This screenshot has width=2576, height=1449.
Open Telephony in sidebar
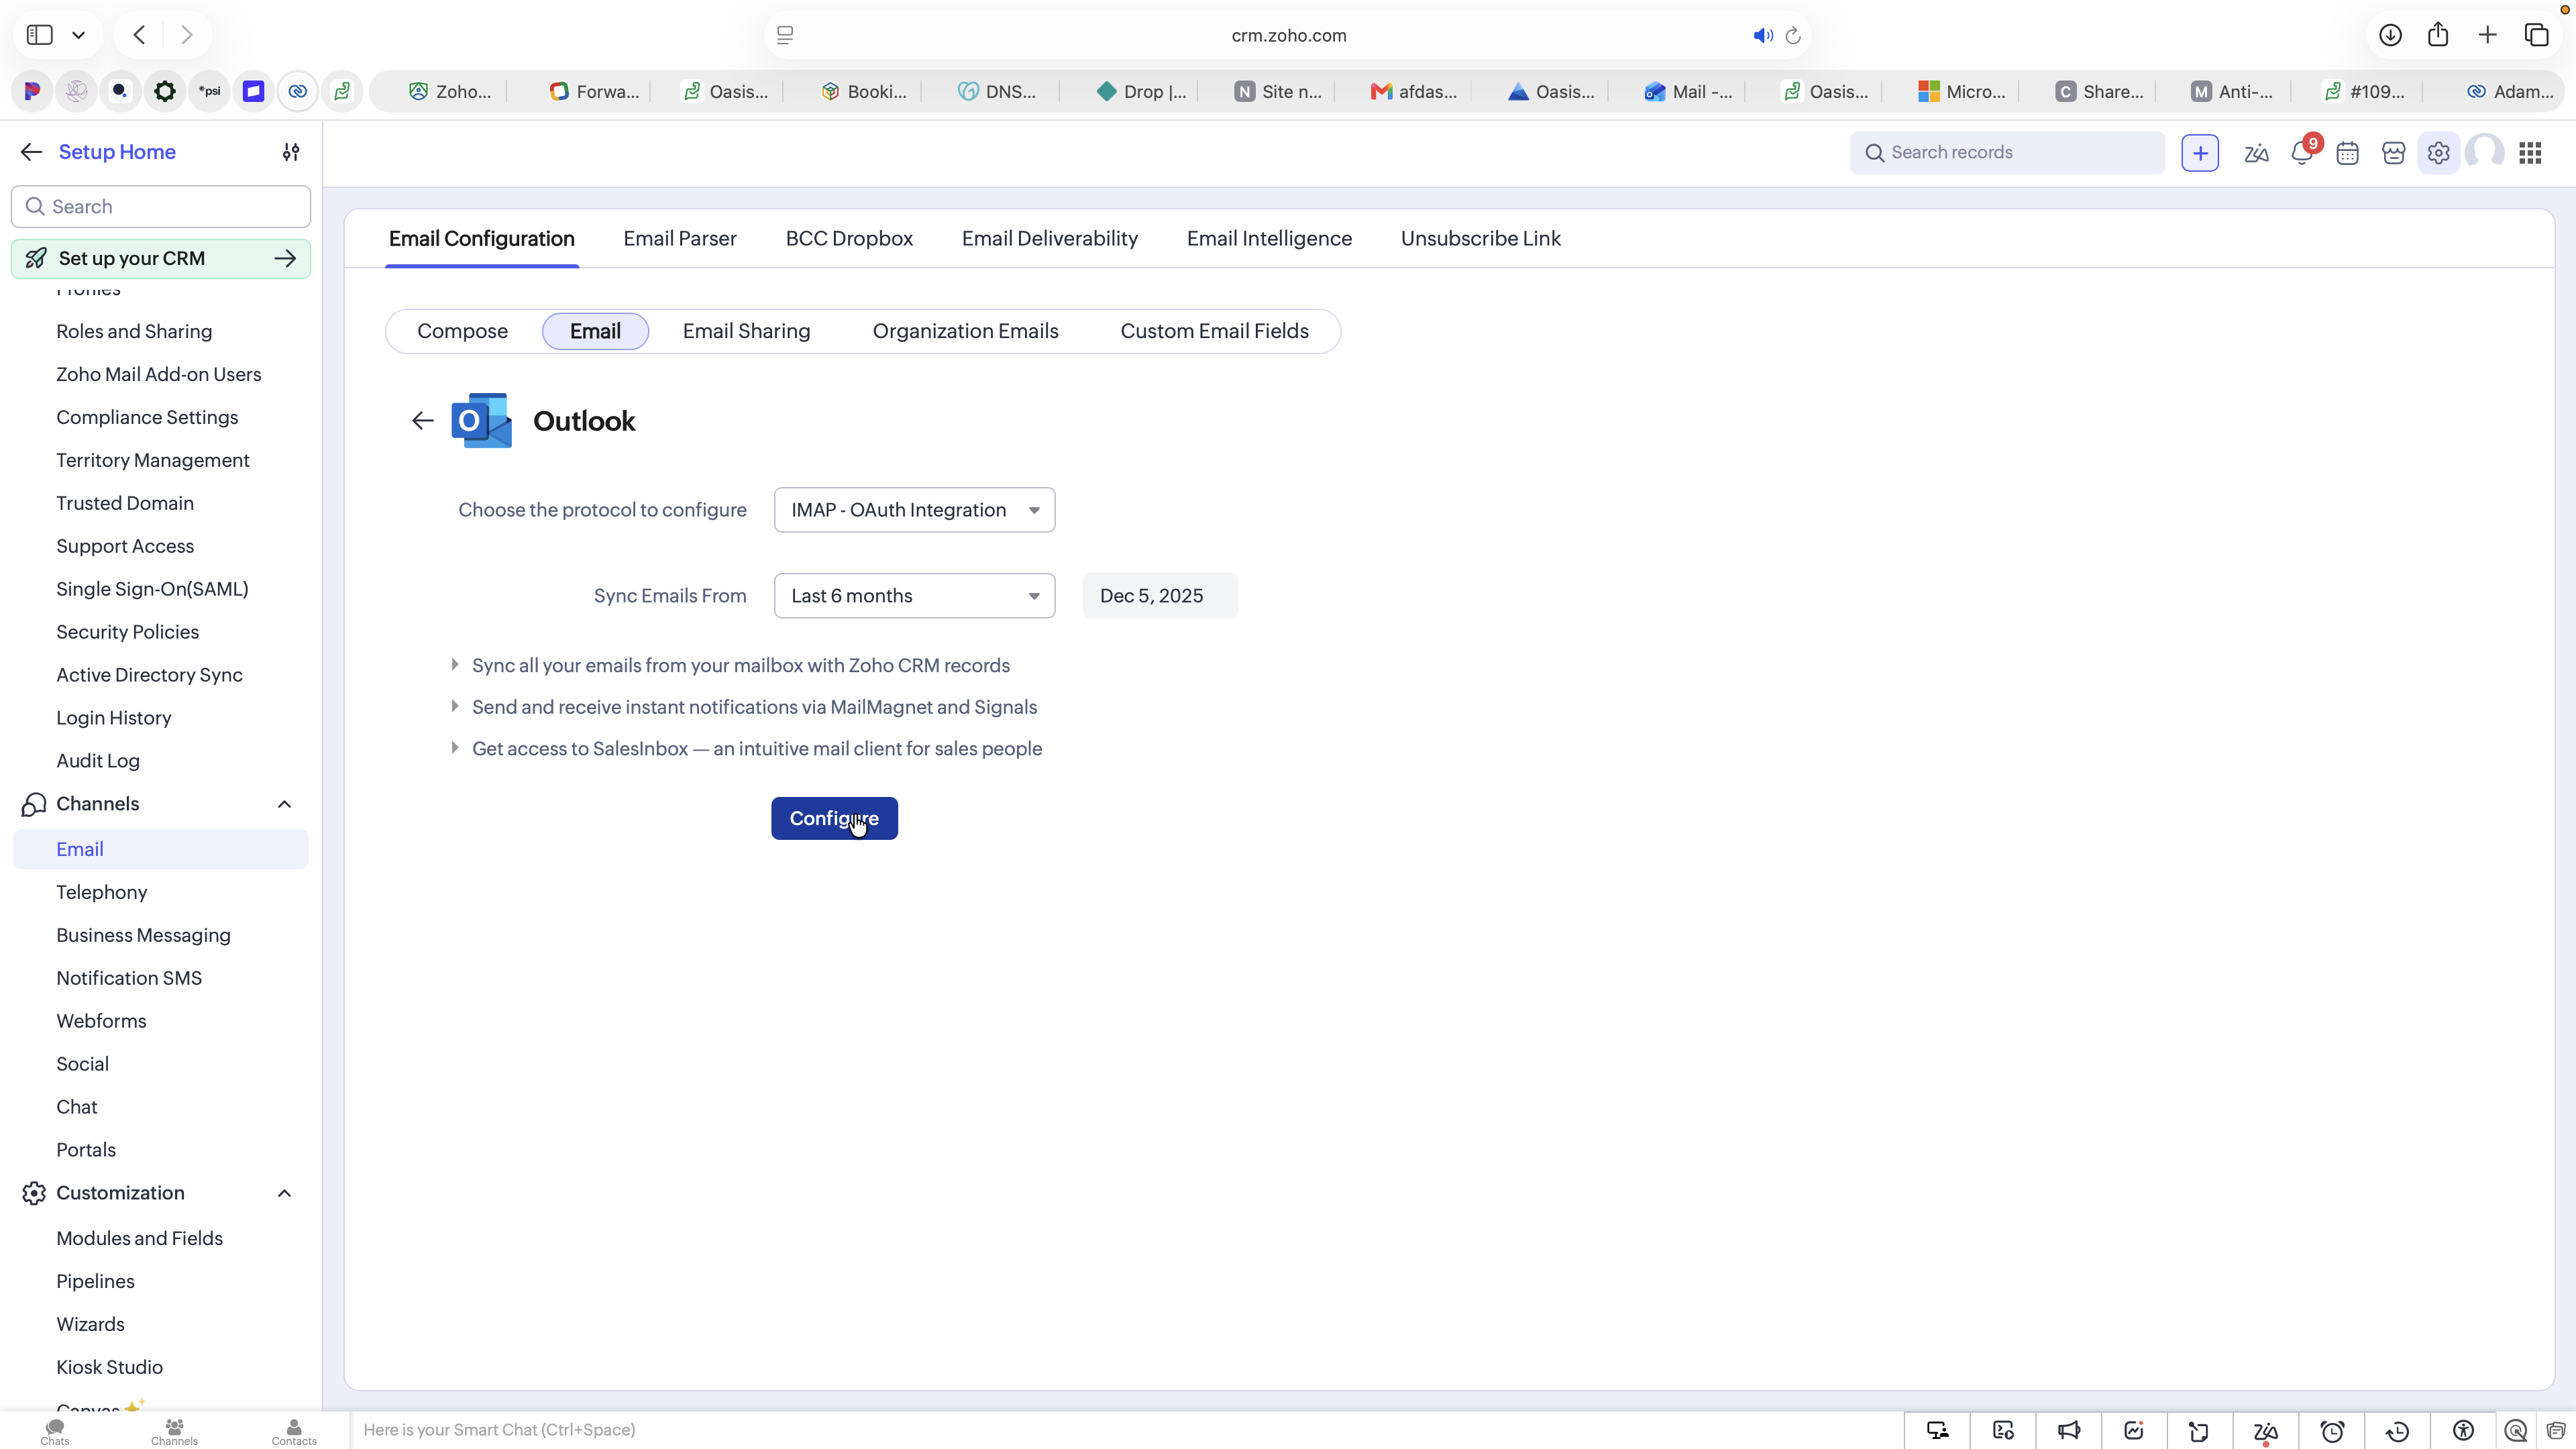coord(102,892)
